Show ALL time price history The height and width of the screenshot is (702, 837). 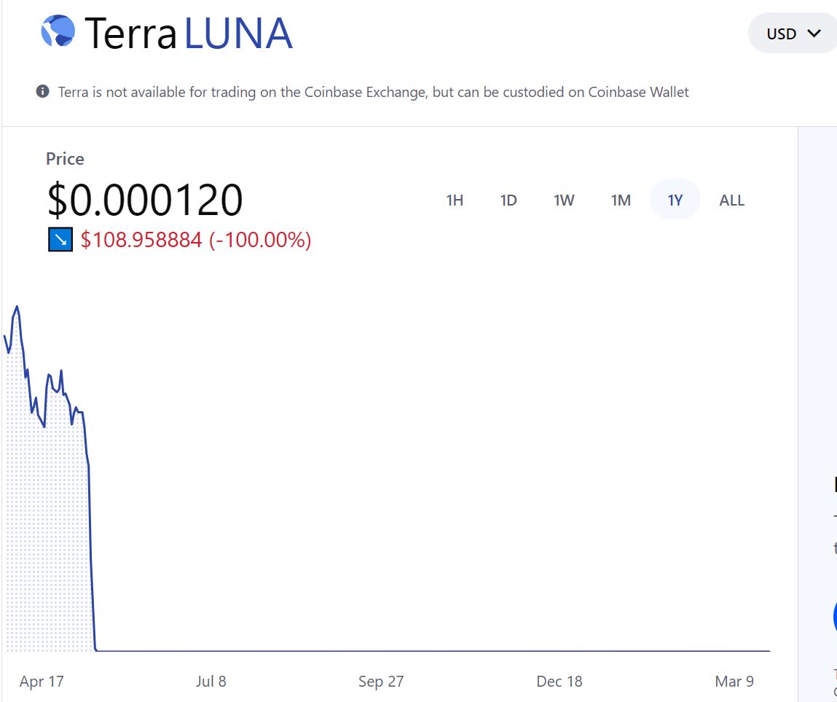point(731,200)
